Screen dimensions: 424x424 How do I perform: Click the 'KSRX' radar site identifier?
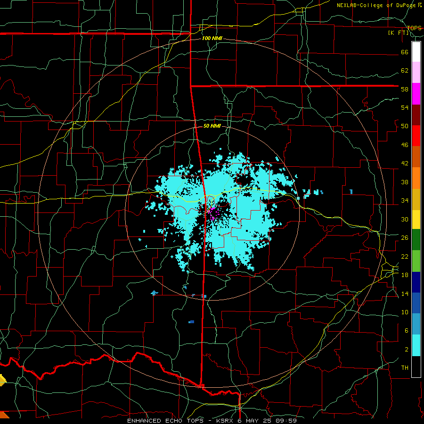[225, 421]
